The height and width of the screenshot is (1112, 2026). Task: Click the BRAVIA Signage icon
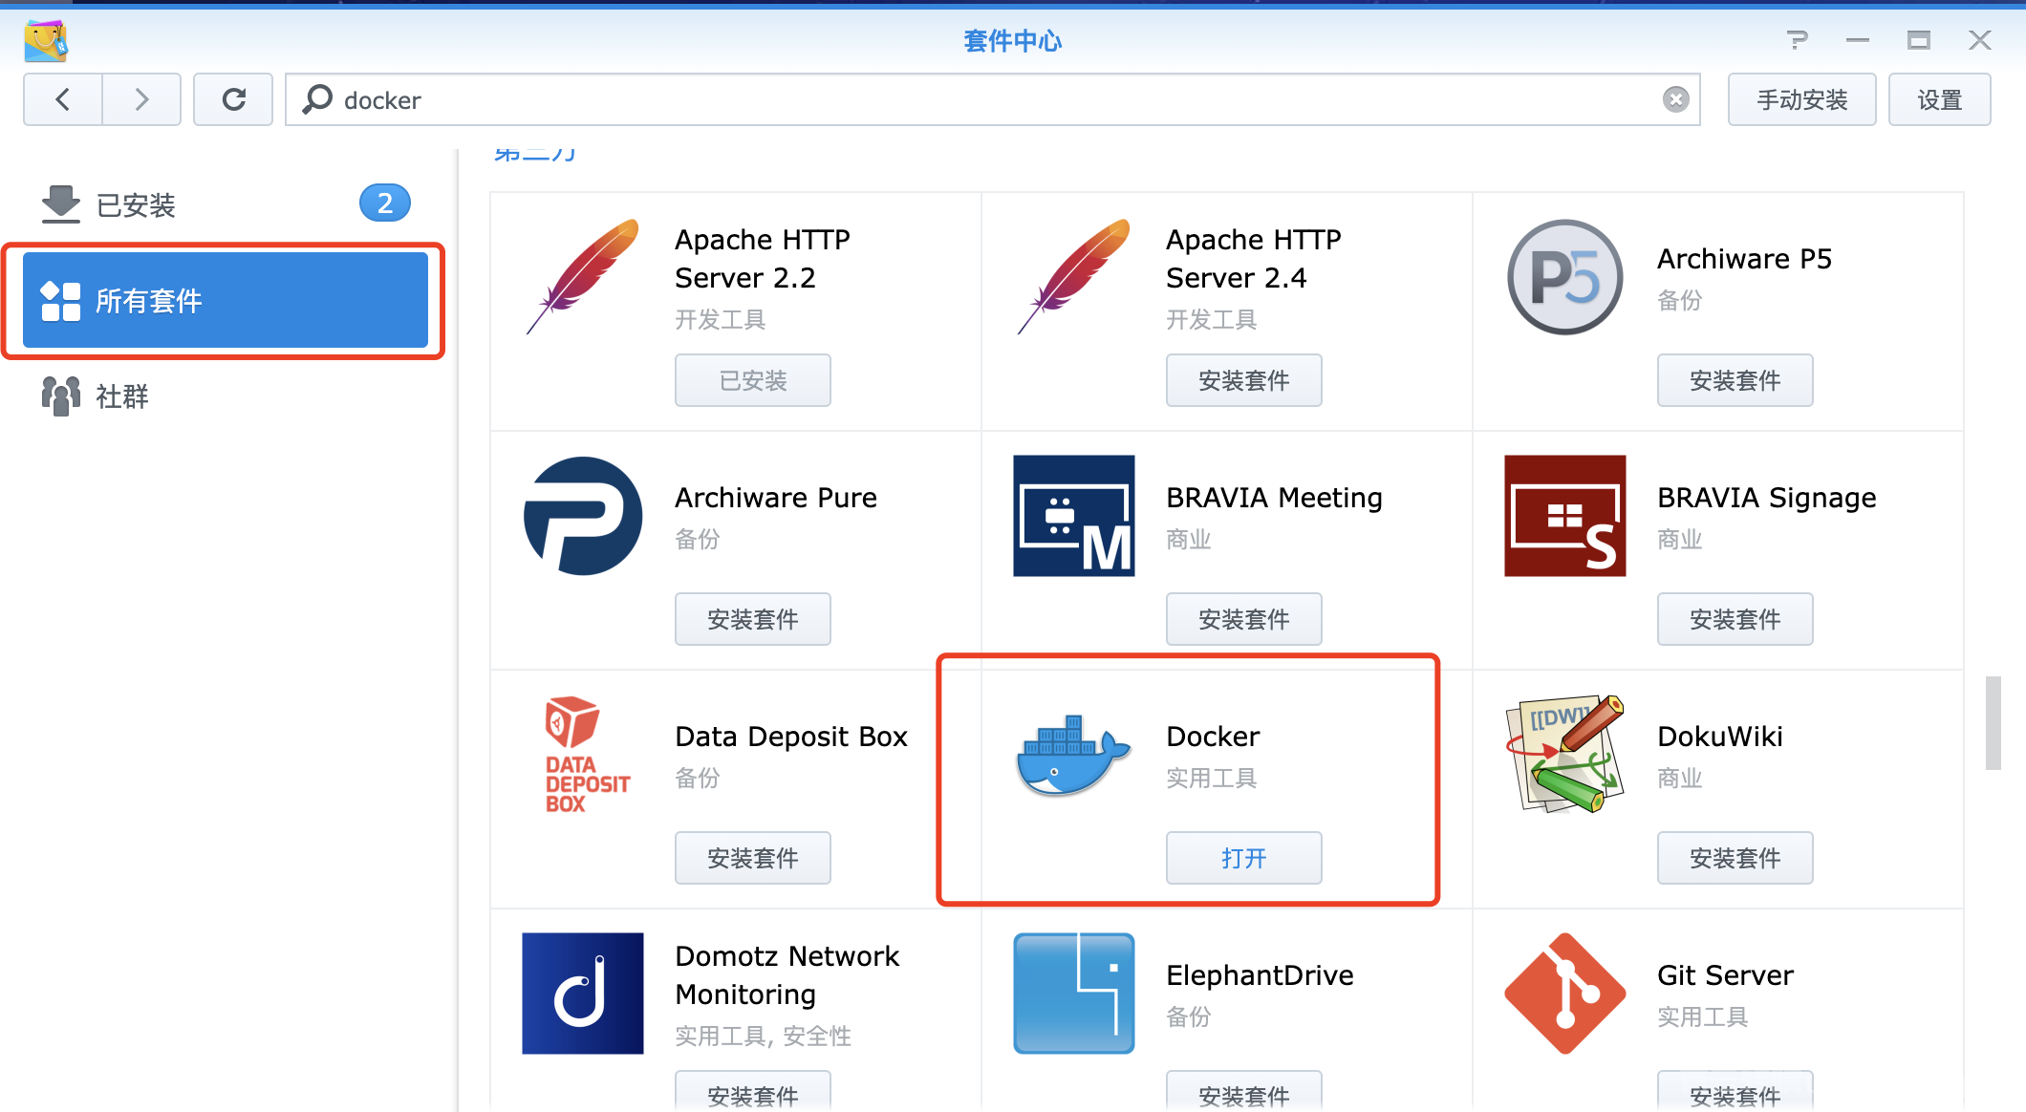click(1565, 516)
